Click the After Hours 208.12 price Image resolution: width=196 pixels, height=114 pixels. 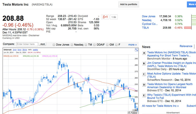(22, 29)
